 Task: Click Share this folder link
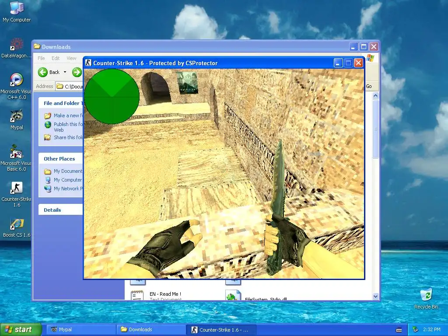click(68, 137)
